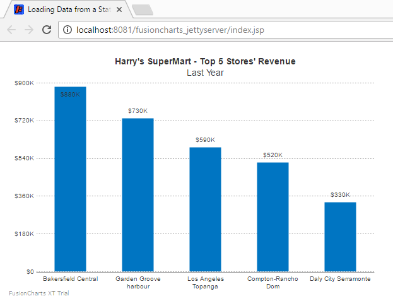Click the $900K y-axis label
The image size is (393, 308).
[x=25, y=83]
